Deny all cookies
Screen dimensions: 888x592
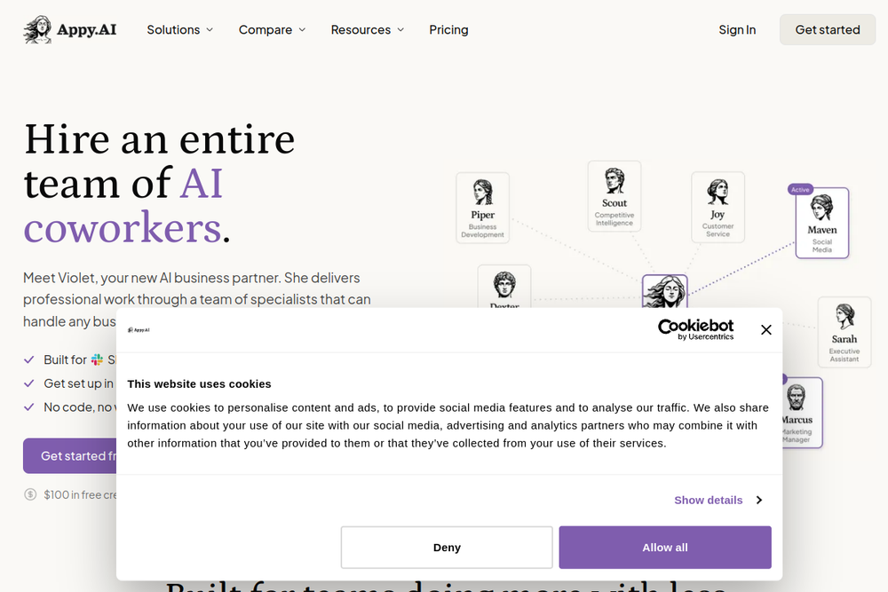point(447,548)
